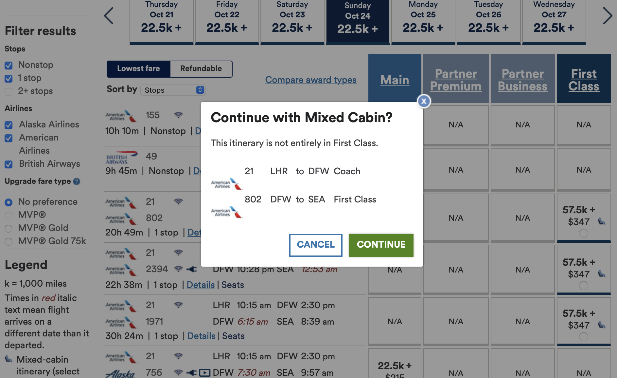Close the Mixed Cabin dialog with X
This screenshot has width=617, height=378.
(424, 101)
